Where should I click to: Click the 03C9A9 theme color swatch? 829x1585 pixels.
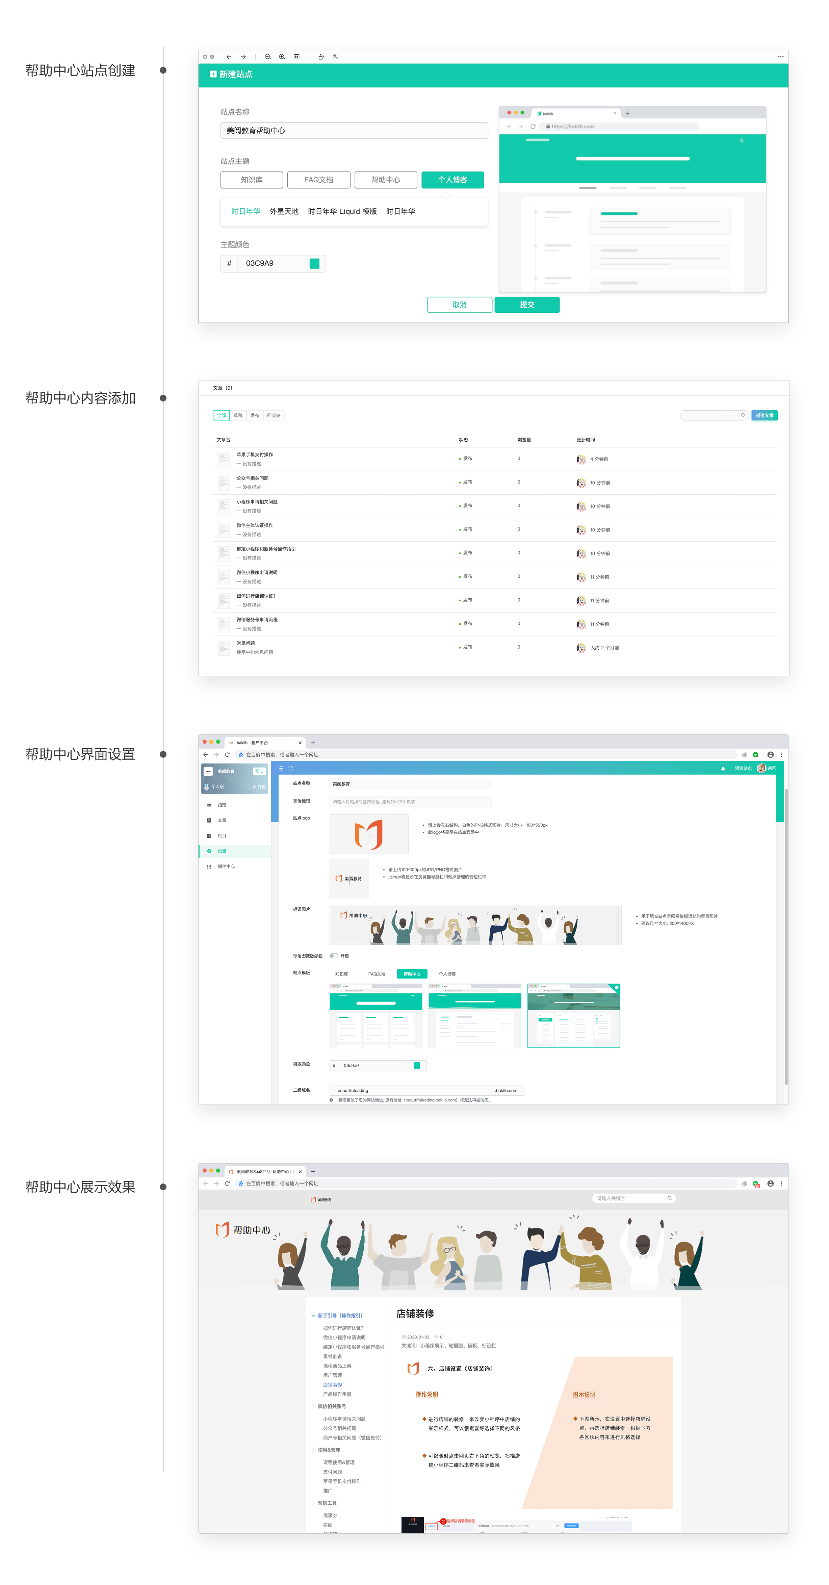(x=314, y=263)
